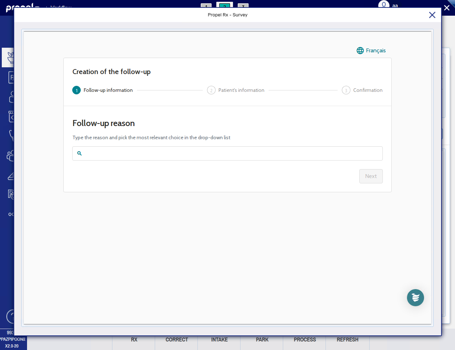455x350 pixels.
Task: Switch language to Français
Action: (375, 51)
